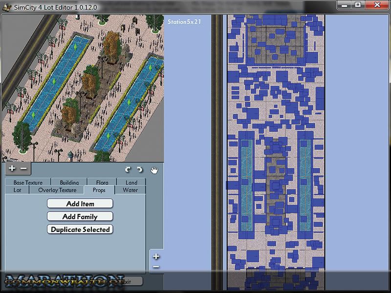
Task: Select the hand pan tool
Action: pyautogui.click(x=154, y=169)
